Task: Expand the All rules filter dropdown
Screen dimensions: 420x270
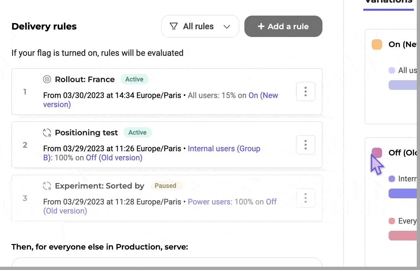Action: (200, 26)
